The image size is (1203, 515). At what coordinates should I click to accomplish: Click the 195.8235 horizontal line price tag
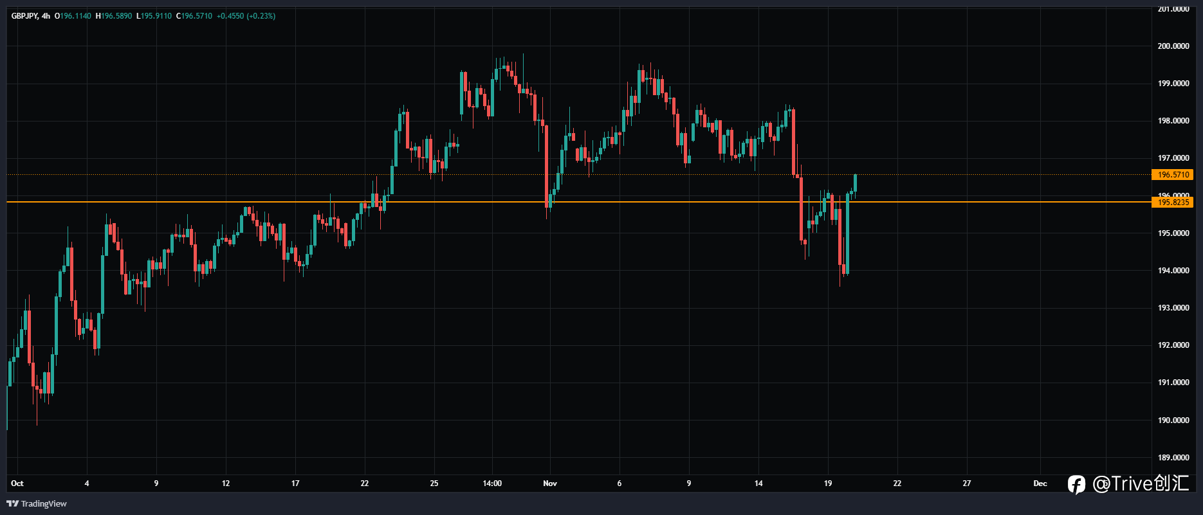(1172, 202)
